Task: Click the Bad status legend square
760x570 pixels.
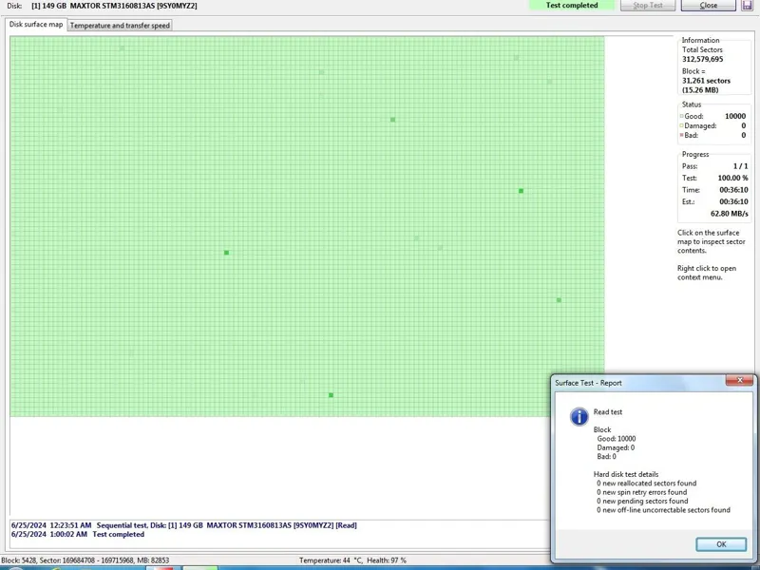Action: (x=682, y=136)
